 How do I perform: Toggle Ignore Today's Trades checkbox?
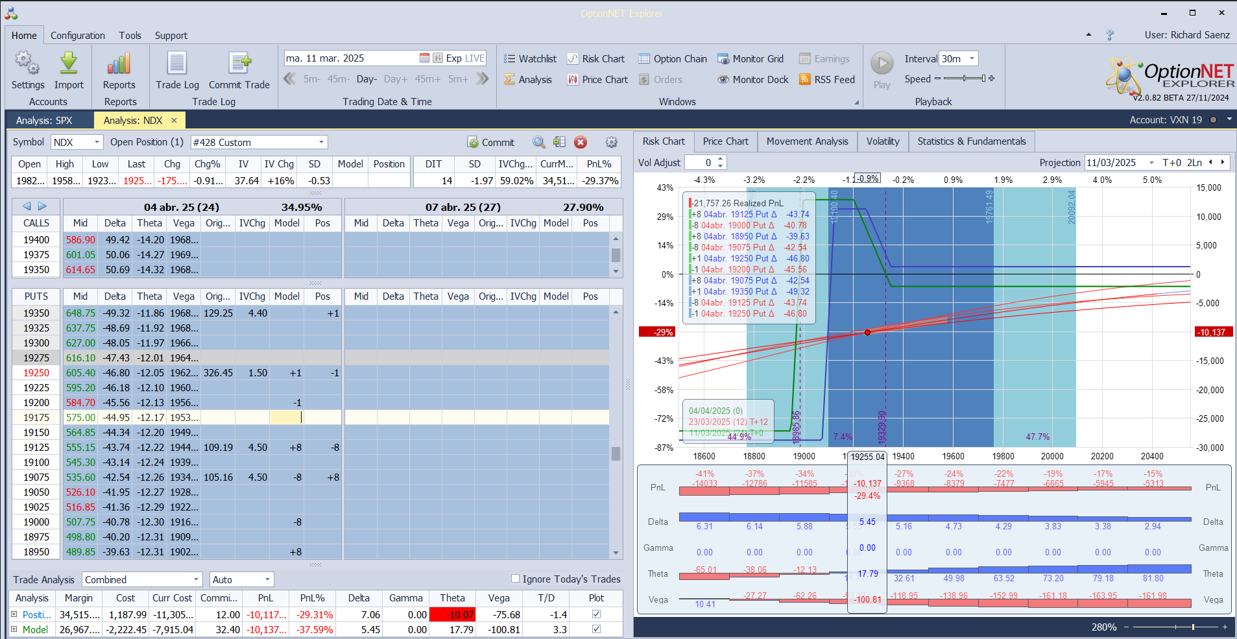tap(515, 579)
